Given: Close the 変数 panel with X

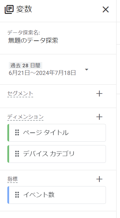Looking at the screenshot, I should (x=106, y=10).
